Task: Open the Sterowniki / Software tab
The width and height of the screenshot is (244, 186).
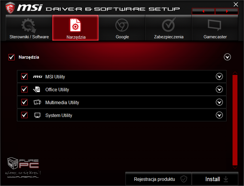Action: 29,28
